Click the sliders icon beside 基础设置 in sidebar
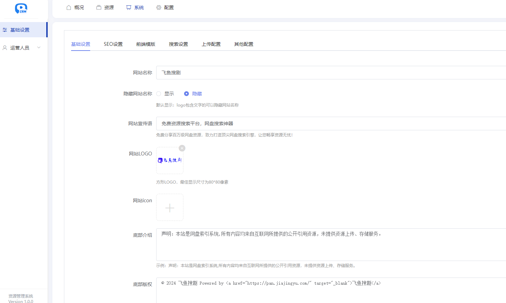 pos(5,30)
